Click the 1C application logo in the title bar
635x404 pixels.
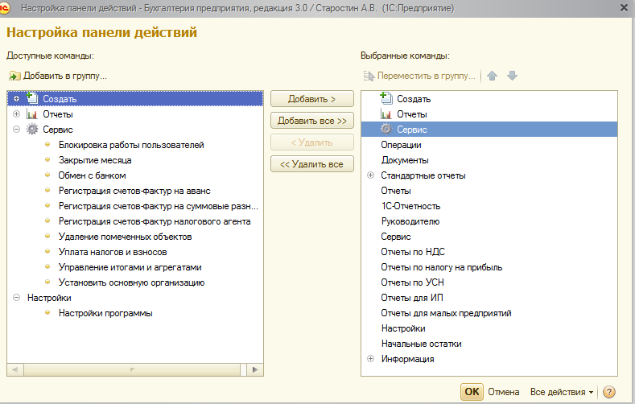pos(4,8)
